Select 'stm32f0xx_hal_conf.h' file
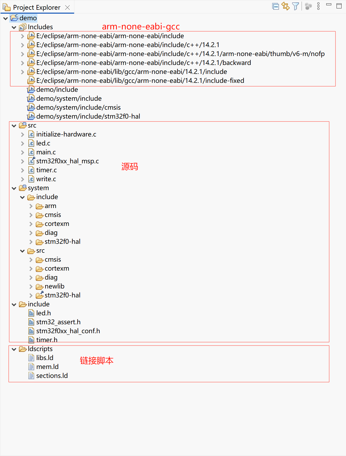The width and height of the screenshot is (346, 456). tap(68, 331)
